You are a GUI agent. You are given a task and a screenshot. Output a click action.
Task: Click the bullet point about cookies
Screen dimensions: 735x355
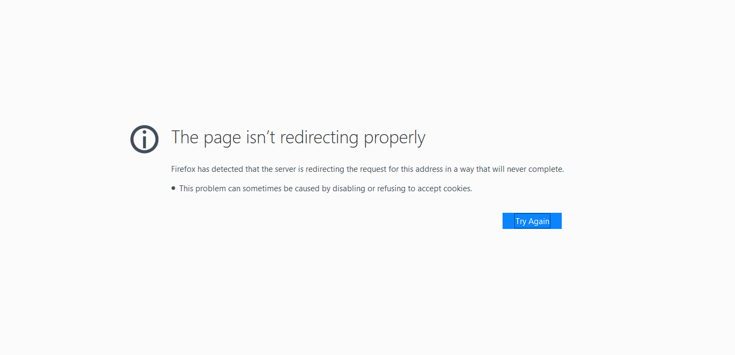coord(325,188)
